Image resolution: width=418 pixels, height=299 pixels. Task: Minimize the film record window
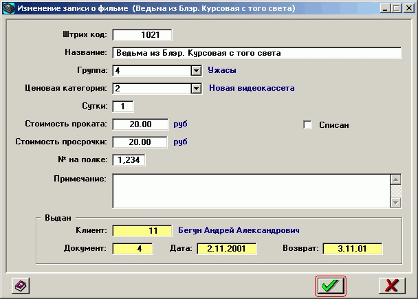point(385,8)
